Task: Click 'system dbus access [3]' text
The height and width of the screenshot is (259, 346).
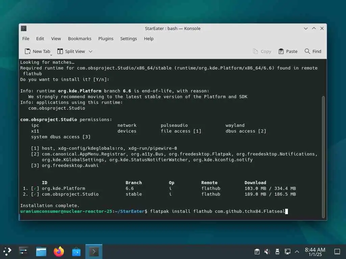Action: click(61, 137)
